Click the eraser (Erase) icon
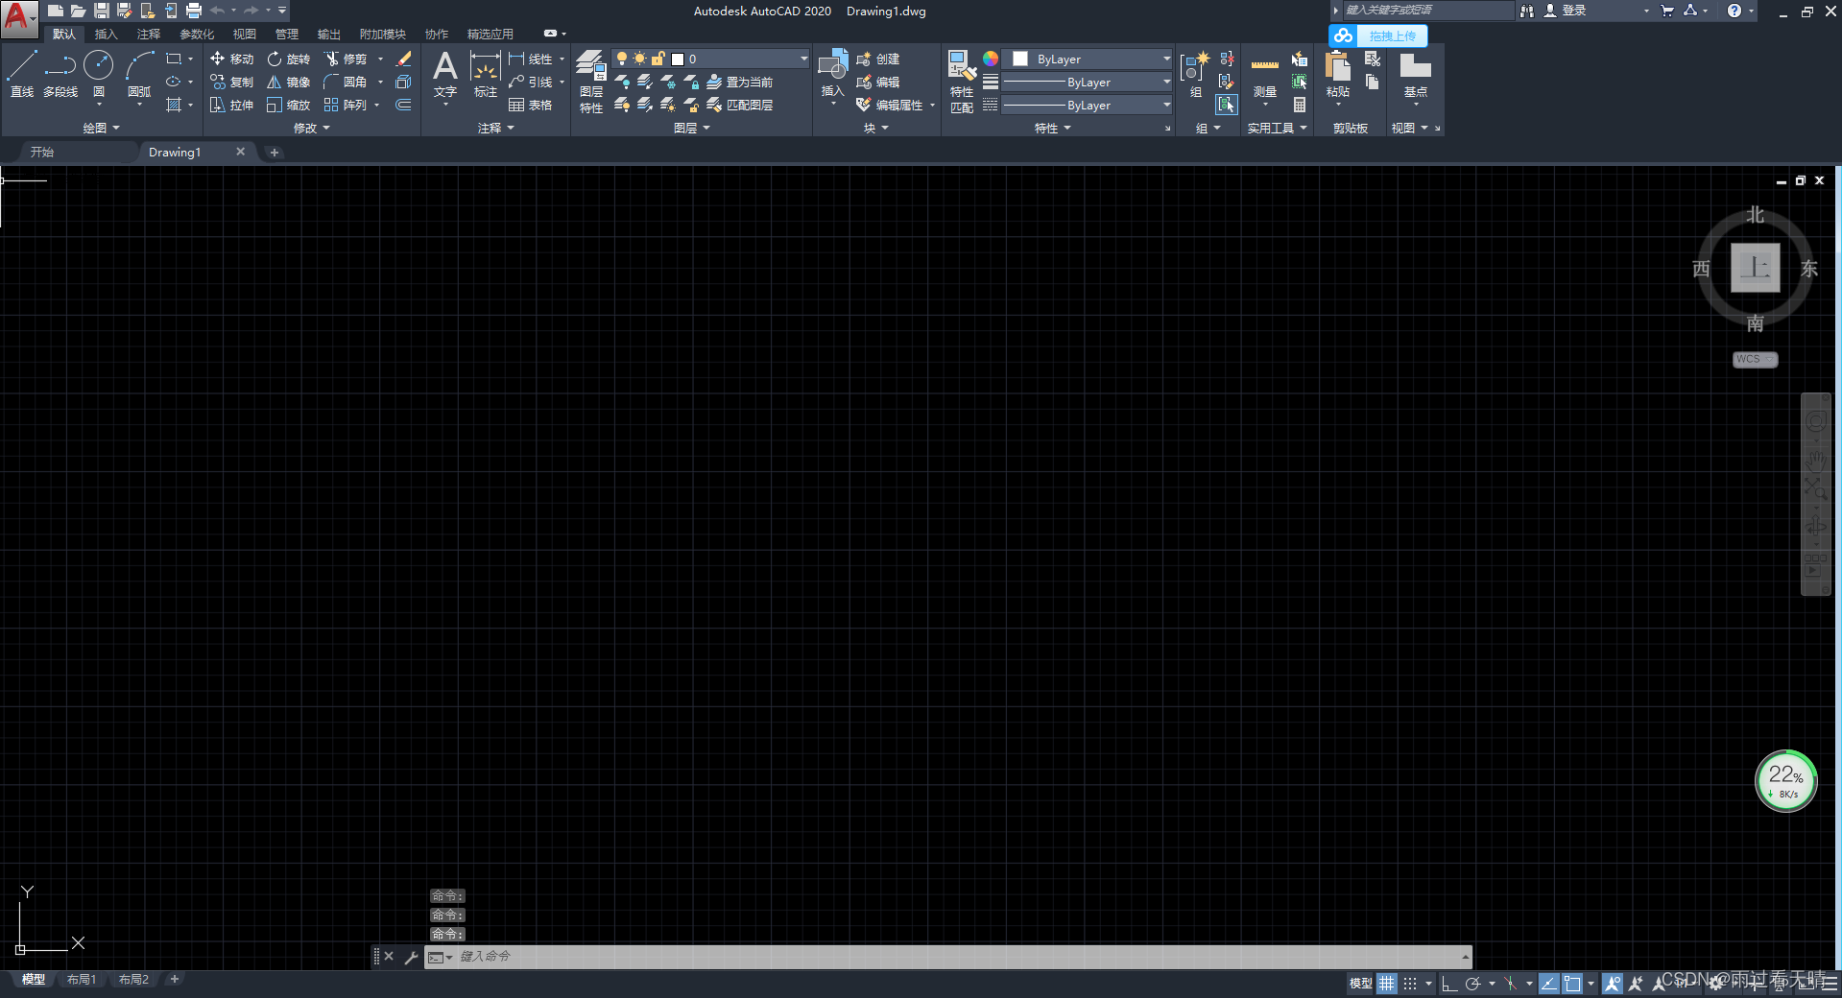Viewport: 1842px width, 998px height. click(x=404, y=59)
